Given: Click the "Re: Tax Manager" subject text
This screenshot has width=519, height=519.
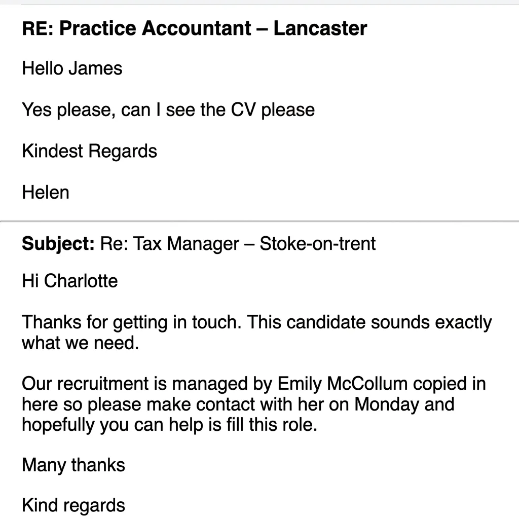Looking at the screenshot, I should point(169,244).
